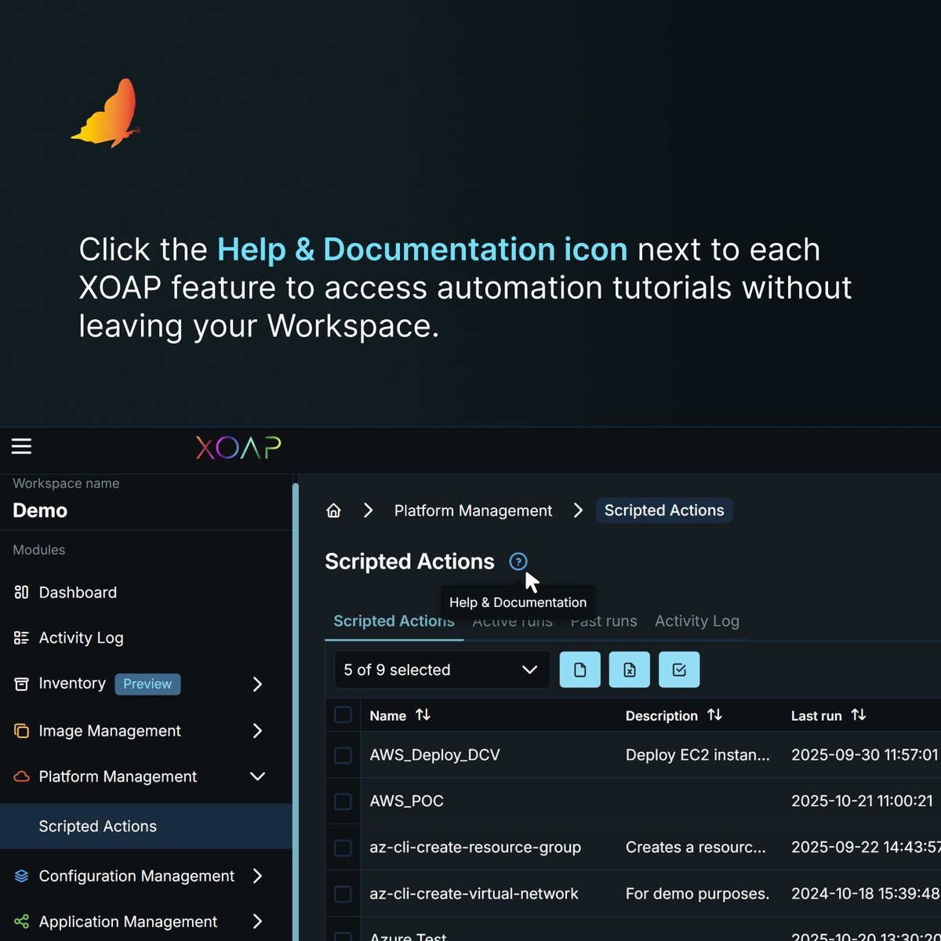Open the '5 of 9 selected' dropdown
The image size is (941, 941).
(x=441, y=670)
